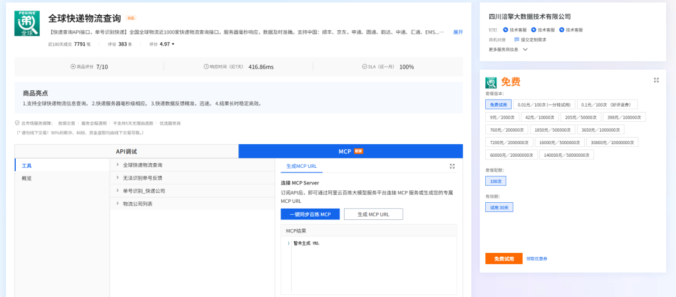The image size is (676, 297).
Task: Select the 免费试用 package option
Action: click(498, 105)
